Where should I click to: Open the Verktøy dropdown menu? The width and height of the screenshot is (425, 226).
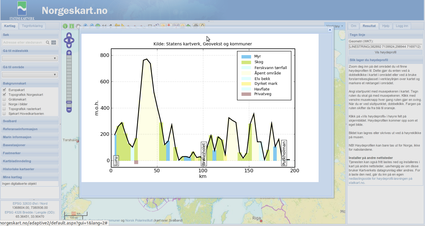(335, 26)
